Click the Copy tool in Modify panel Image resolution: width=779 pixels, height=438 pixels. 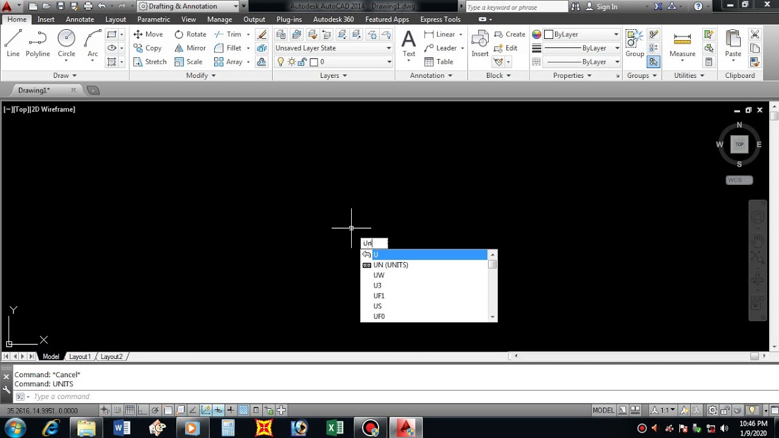[x=147, y=48]
